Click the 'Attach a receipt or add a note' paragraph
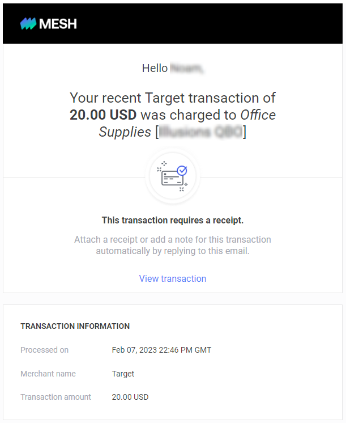This screenshot has height=423, width=346. (x=173, y=245)
